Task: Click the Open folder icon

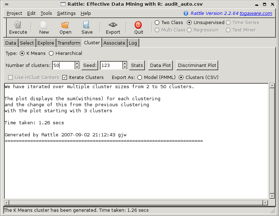Action: coord(65,25)
